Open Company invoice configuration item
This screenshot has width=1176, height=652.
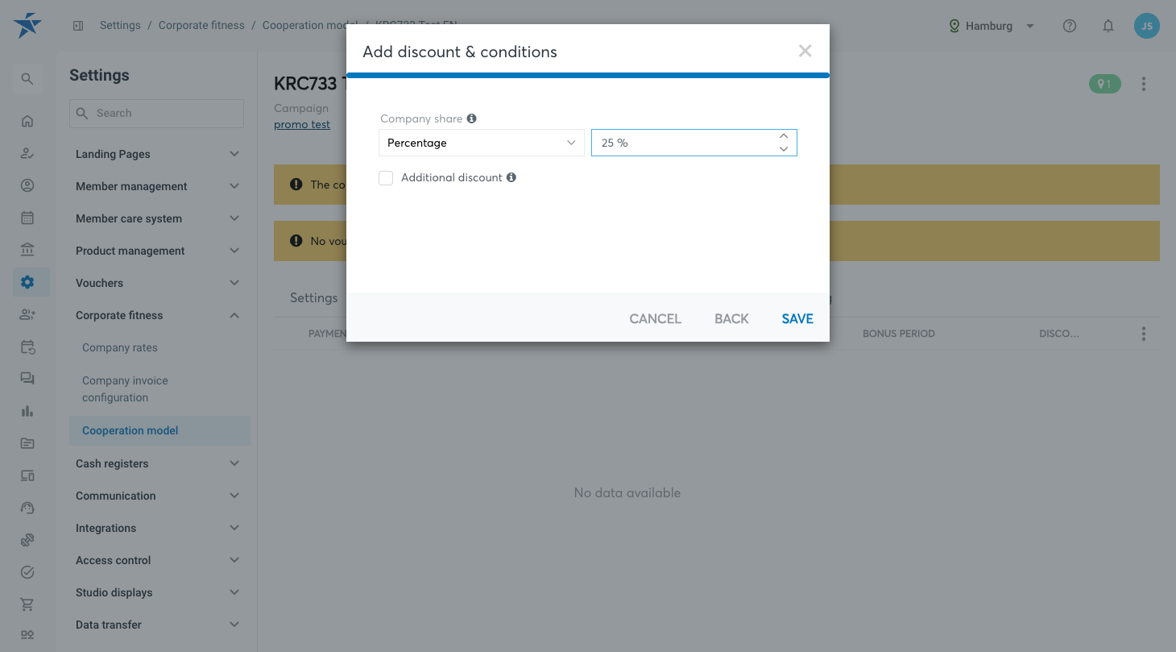coord(125,388)
